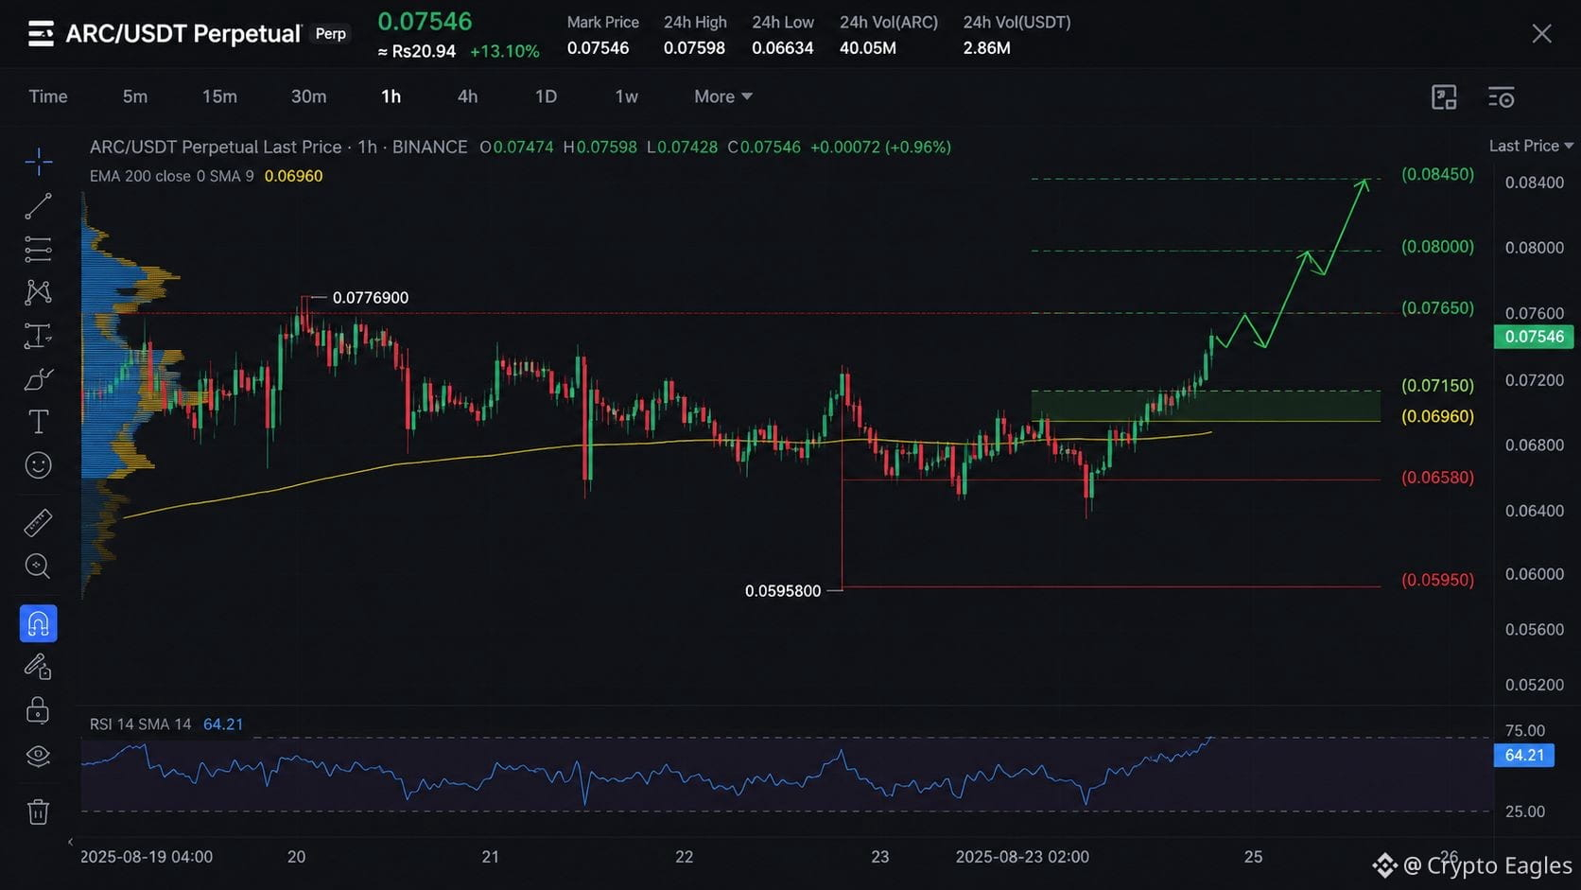1581x890 pixels.
Task: Click the RSI 14 SMA 14 legend
Action: [x=140, y=724]
